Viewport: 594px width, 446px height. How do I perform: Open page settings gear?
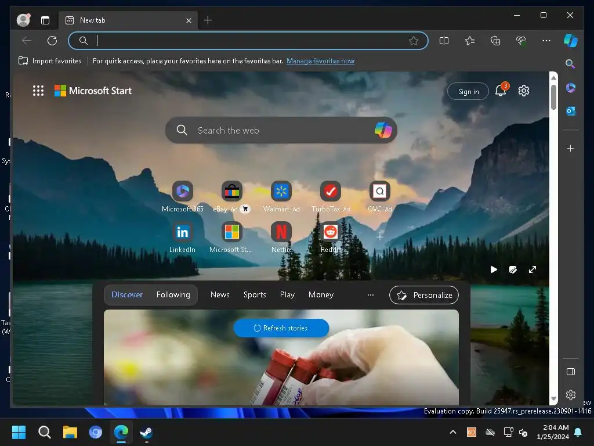click(x=524, y=91)
